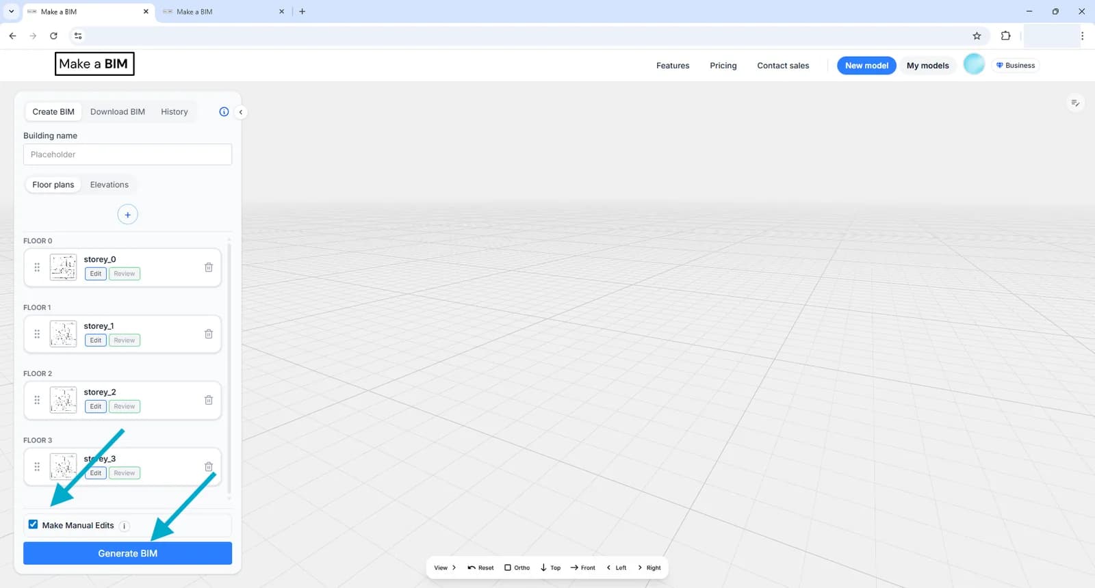This screenshot has width=1095, height=588.
Task: Bookmark this page with the star icon
Action: (x=977, y=36)
